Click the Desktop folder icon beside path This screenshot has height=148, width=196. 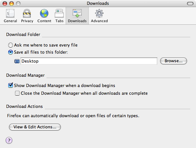[x=17, y=61]
